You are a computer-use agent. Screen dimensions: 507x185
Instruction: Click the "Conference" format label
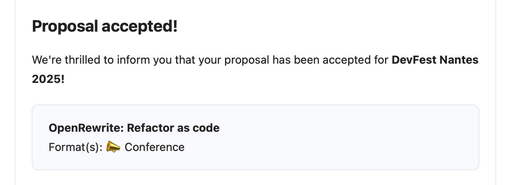click(x=154, y=147)
